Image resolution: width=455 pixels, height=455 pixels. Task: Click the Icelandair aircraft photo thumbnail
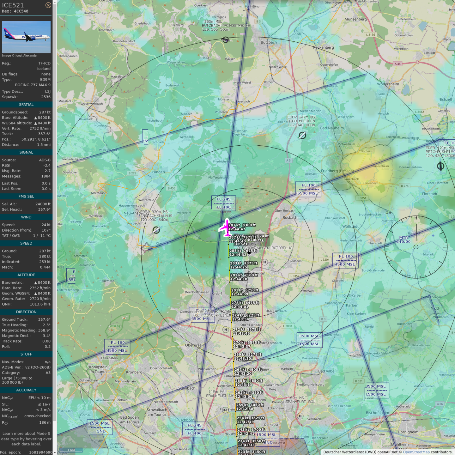pos(26,37)
